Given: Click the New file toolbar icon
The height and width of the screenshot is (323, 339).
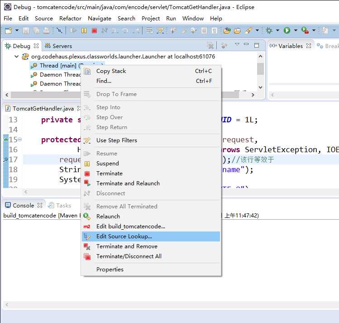Looking at the screenshot, I should pos(8,30).
